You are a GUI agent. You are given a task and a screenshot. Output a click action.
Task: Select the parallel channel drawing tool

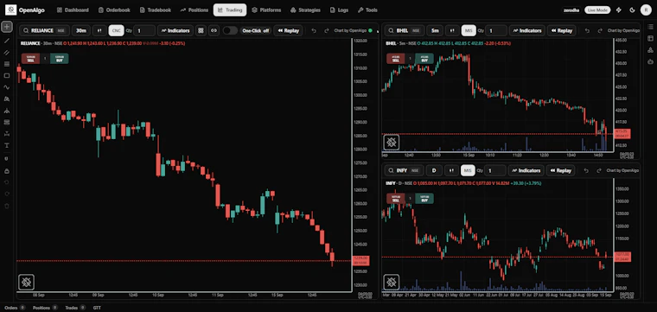(7, 53)
